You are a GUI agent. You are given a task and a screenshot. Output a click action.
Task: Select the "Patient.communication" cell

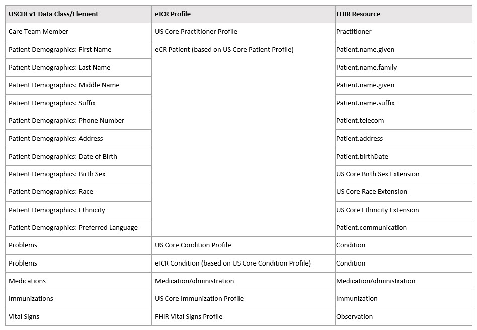point(371,228)
